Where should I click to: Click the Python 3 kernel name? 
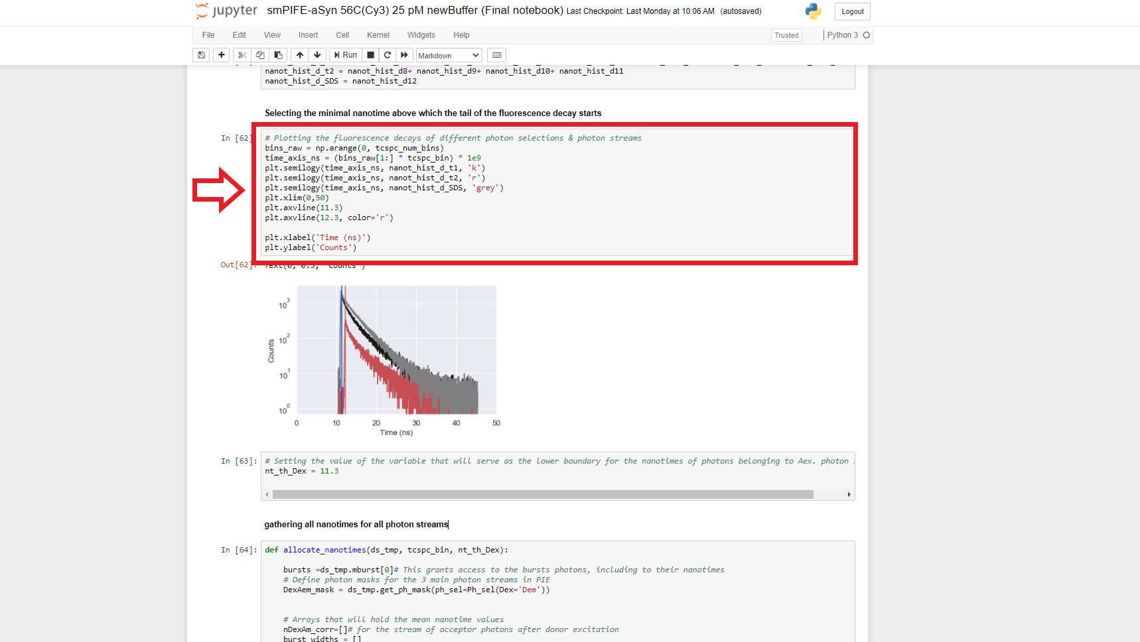tap(842, 35)
